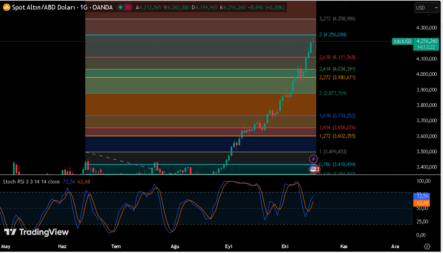Screen dimensions: 443x253
Task: Click the Eyl label on time axis
Action: pyautogui.click(x=229, y=246)
